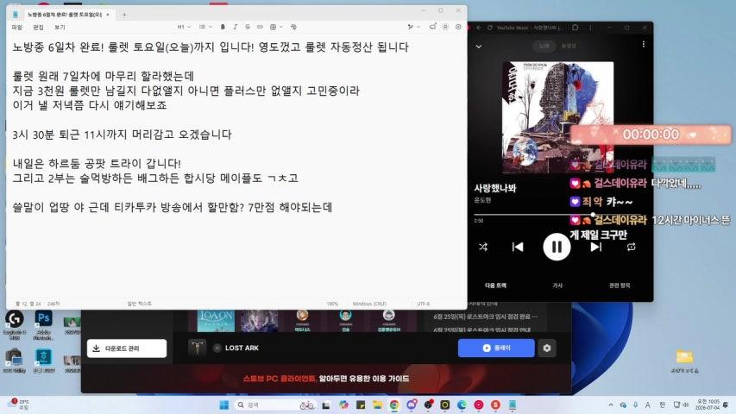
Task: Open Copilot from the taskbar
Action: tap(343, 405)
